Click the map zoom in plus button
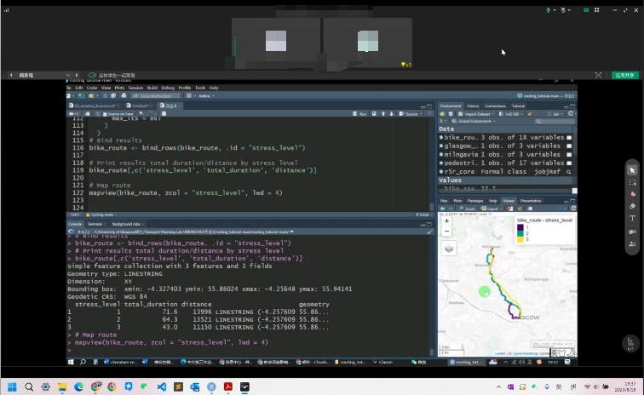644x395 pixels. click(446, 222)
